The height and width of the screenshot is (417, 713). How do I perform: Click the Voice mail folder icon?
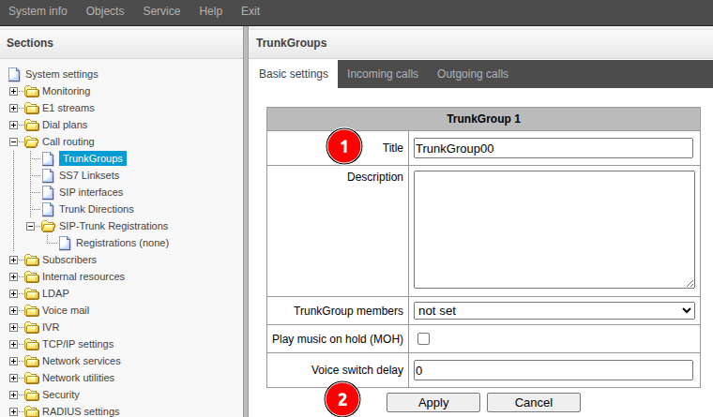click(x=32, y=310)
